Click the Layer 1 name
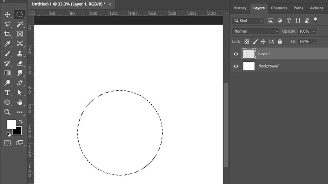 pos(264,54)
